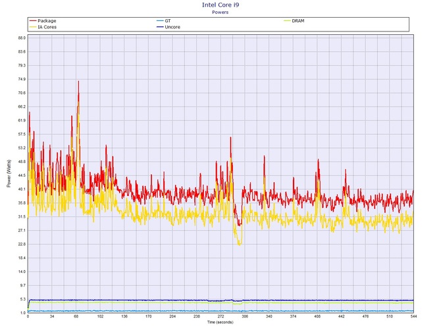Click the yellow IA Cores legend swatch
The image size is (441, 330).
pos(33,27)
